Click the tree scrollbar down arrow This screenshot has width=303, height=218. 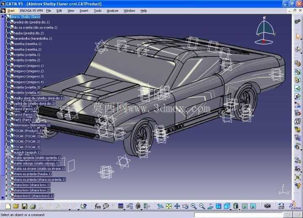pyautogui.click(x=3, y=198)
